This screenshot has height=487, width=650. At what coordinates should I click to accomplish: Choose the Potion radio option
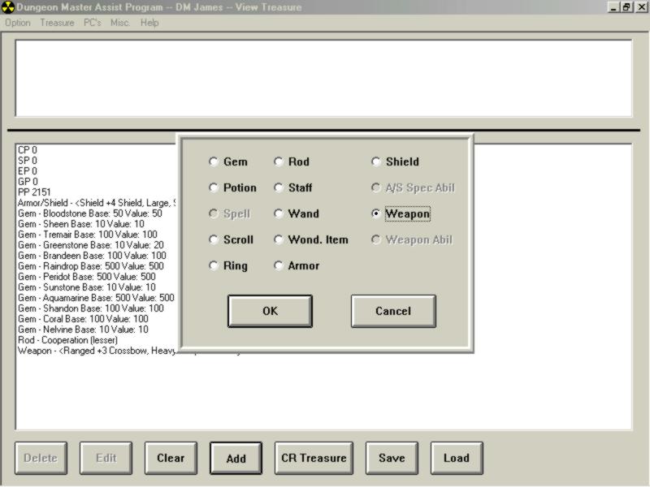[x=214, y=187]
